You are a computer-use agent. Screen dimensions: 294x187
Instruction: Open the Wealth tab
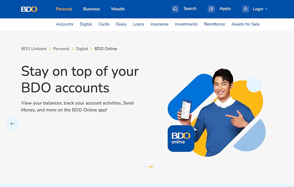pyautogui.click(x=118, y=9)
